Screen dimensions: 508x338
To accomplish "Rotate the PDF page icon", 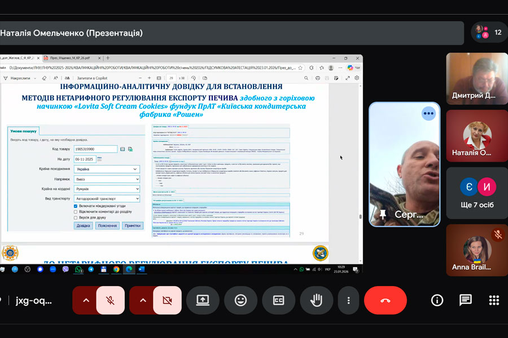I will [x=194, y=78].
